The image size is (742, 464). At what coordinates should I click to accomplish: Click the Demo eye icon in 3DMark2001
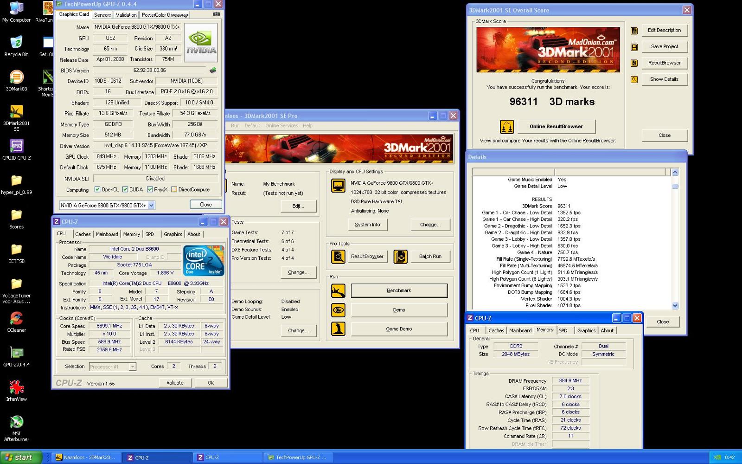[x=338, y=310]
